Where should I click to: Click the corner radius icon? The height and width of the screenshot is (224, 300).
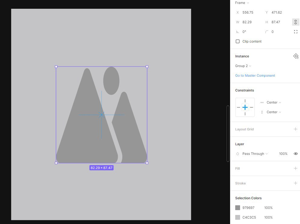tap(267, 32)
